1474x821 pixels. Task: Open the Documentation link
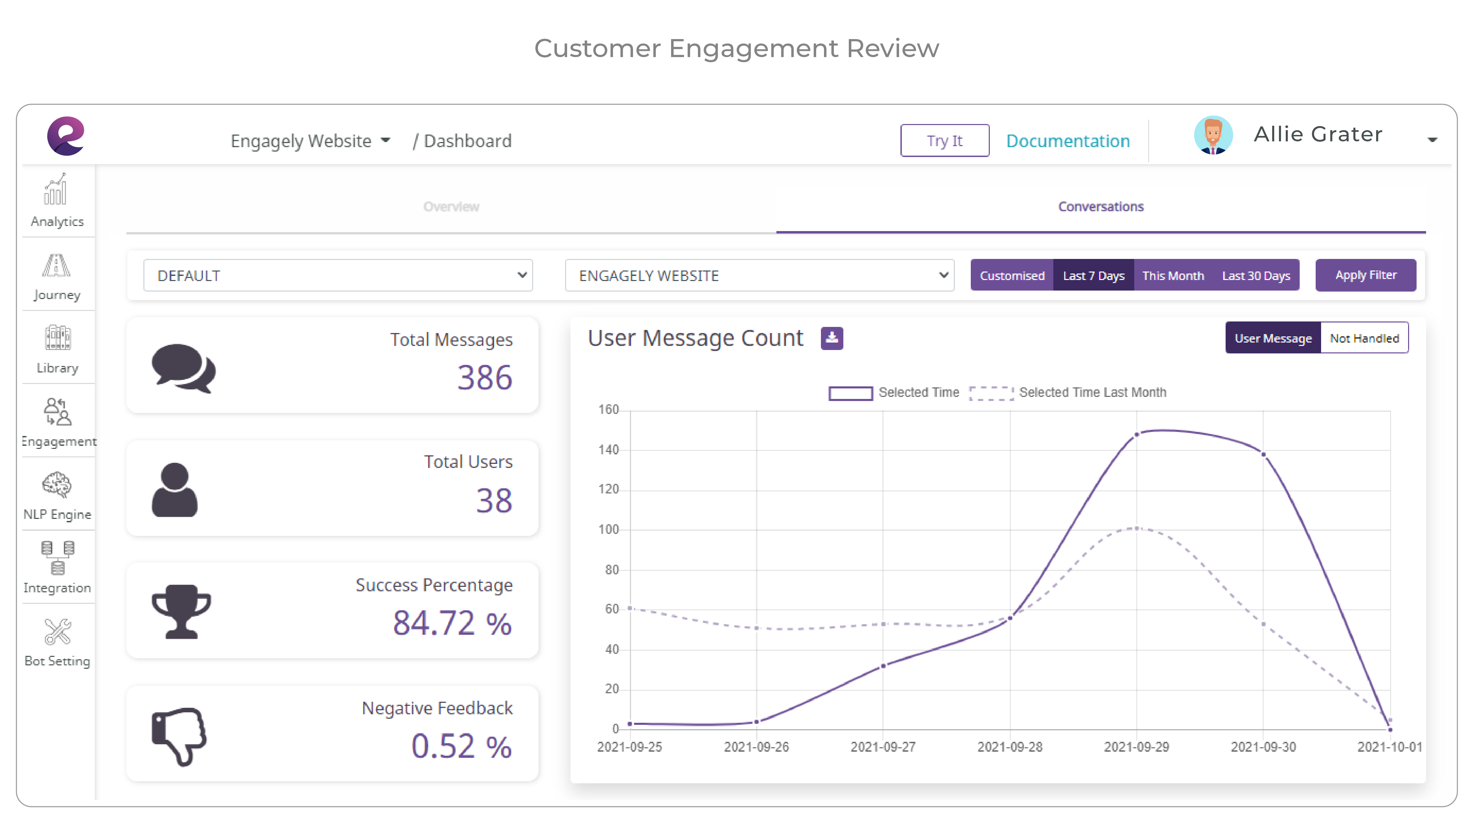tap(1068, 141)
